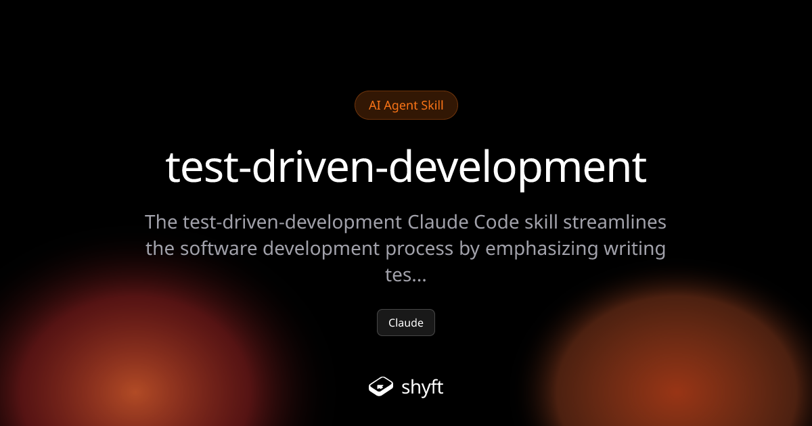Click the AI Agent Skill badge
Image resolution: width=812 pixels, height=426 pixels.
(x=406, y=105)
